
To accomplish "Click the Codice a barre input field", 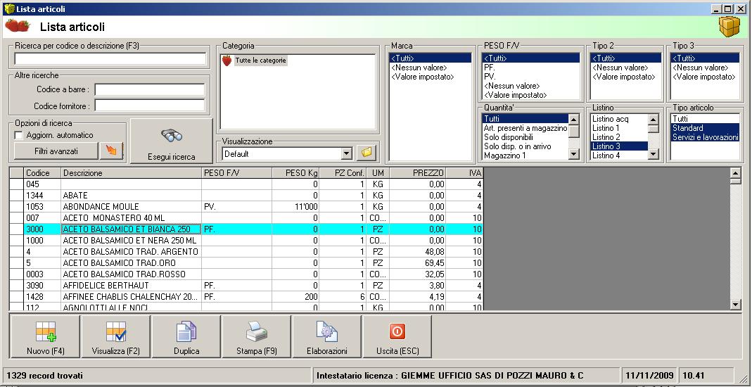I will [x=150, y=90].
